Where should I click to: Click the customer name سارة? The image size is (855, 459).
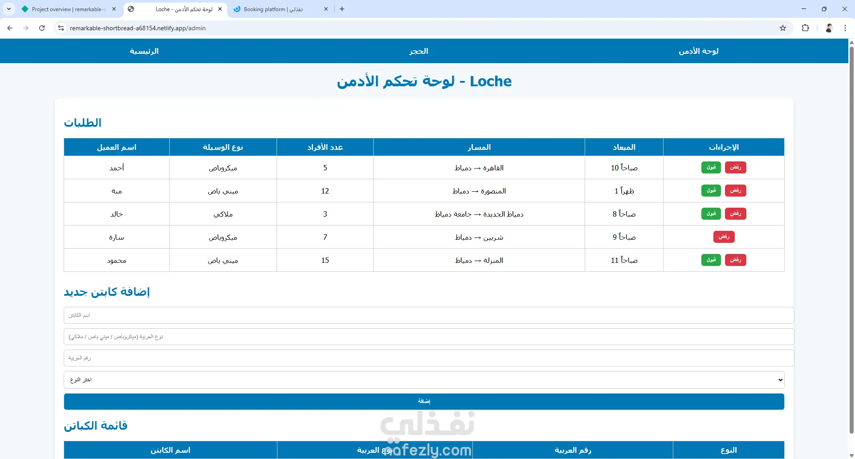pyautogui.click(x=117, y=237)
